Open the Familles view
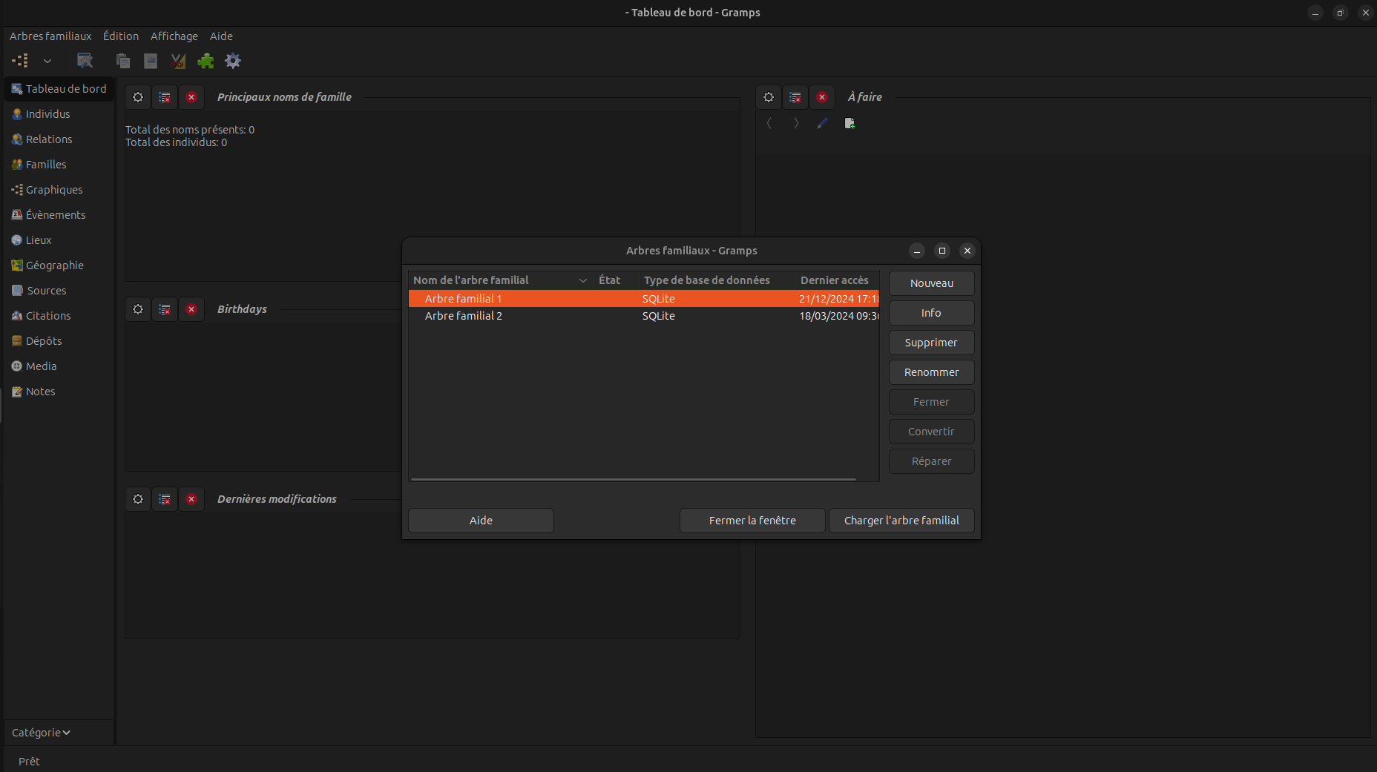 click(59, 165)
